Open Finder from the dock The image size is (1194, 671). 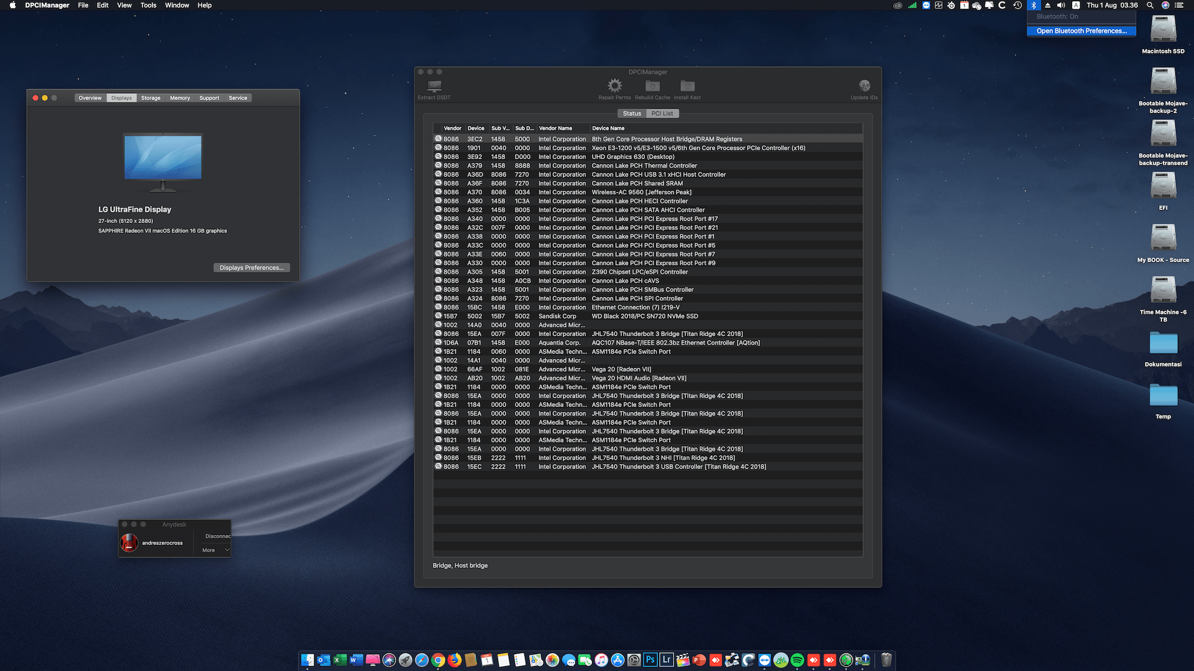[x=307, y=660]
